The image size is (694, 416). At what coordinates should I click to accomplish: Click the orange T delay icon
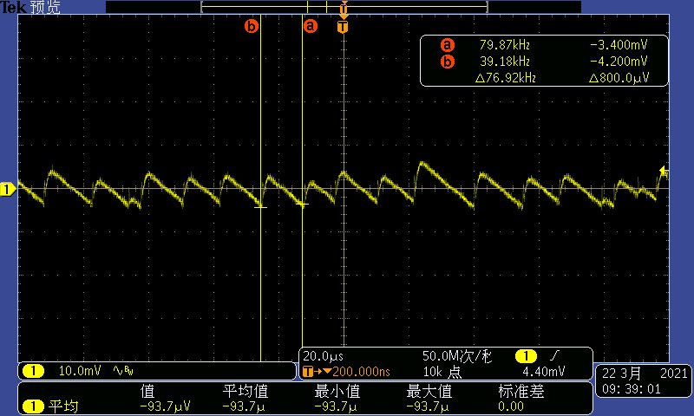pos(308,371)
